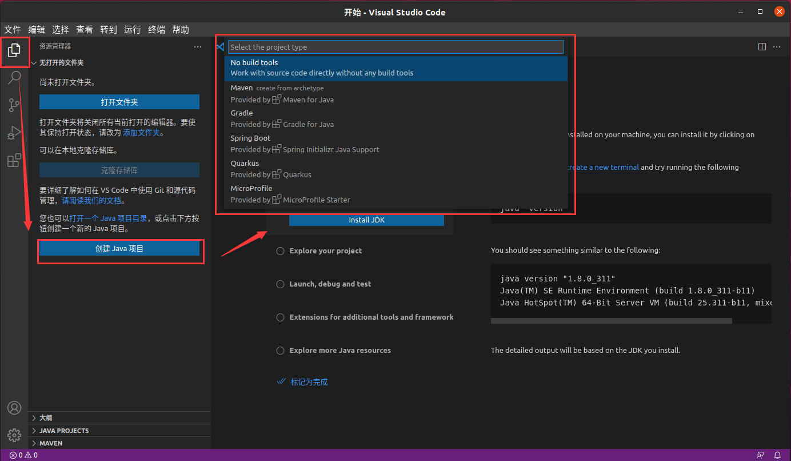The width and height of the screenshot is (791, 461).
Task: Click the java version "1.8.0_311" line
Action: (x=557, y=279)
